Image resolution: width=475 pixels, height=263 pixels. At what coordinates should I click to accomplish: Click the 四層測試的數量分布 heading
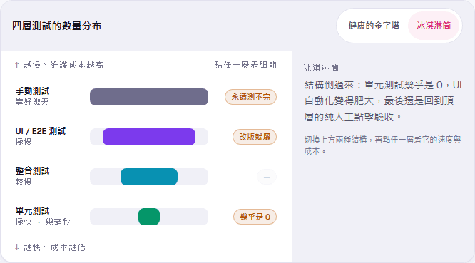(56, 26)
